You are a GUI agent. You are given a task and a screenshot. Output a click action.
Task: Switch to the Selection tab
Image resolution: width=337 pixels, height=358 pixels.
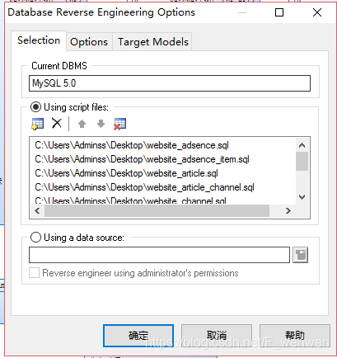pos(39,40)
